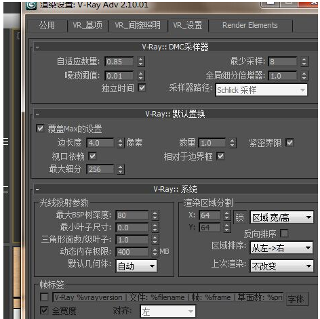Viewport: 320px width, 319px height.
Task: Click the render region X value field
Action: click(x=209, y=215)
